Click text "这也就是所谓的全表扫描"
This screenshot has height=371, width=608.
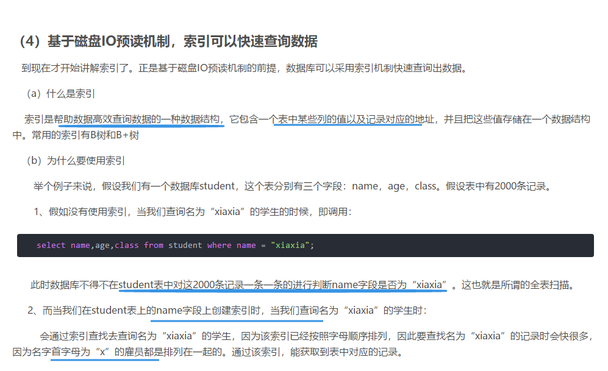click(518, 285)
